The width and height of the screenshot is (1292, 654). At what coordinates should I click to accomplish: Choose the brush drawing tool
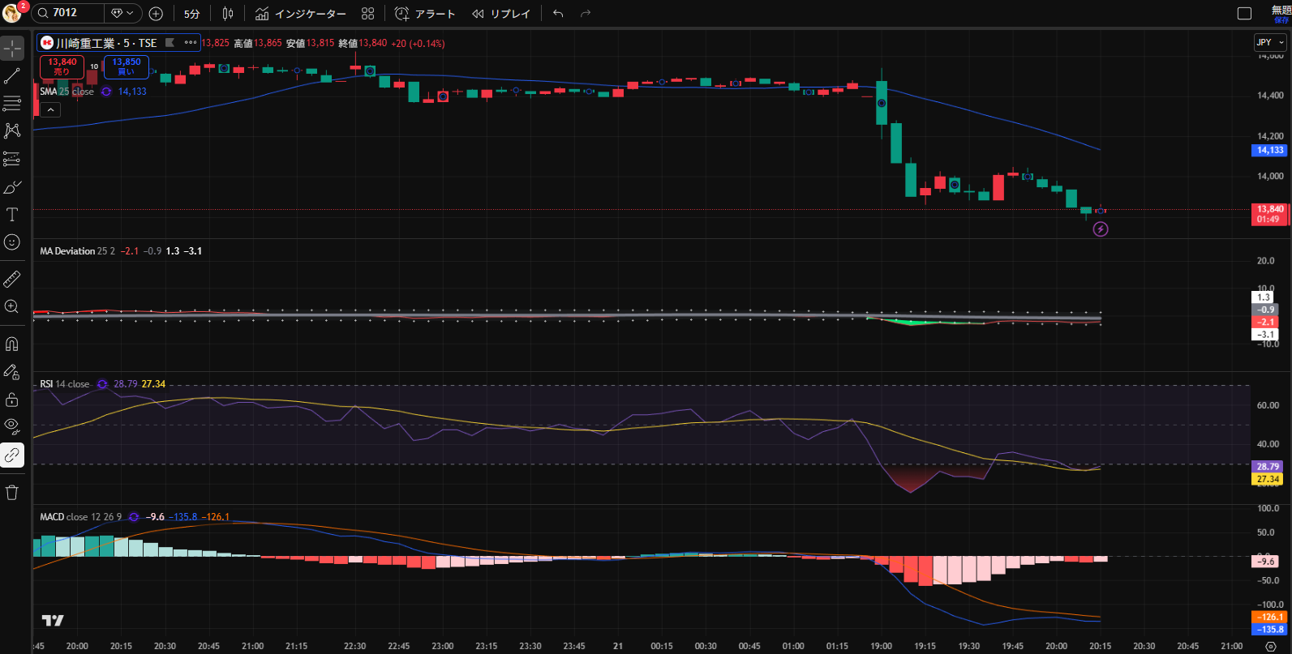12,188
